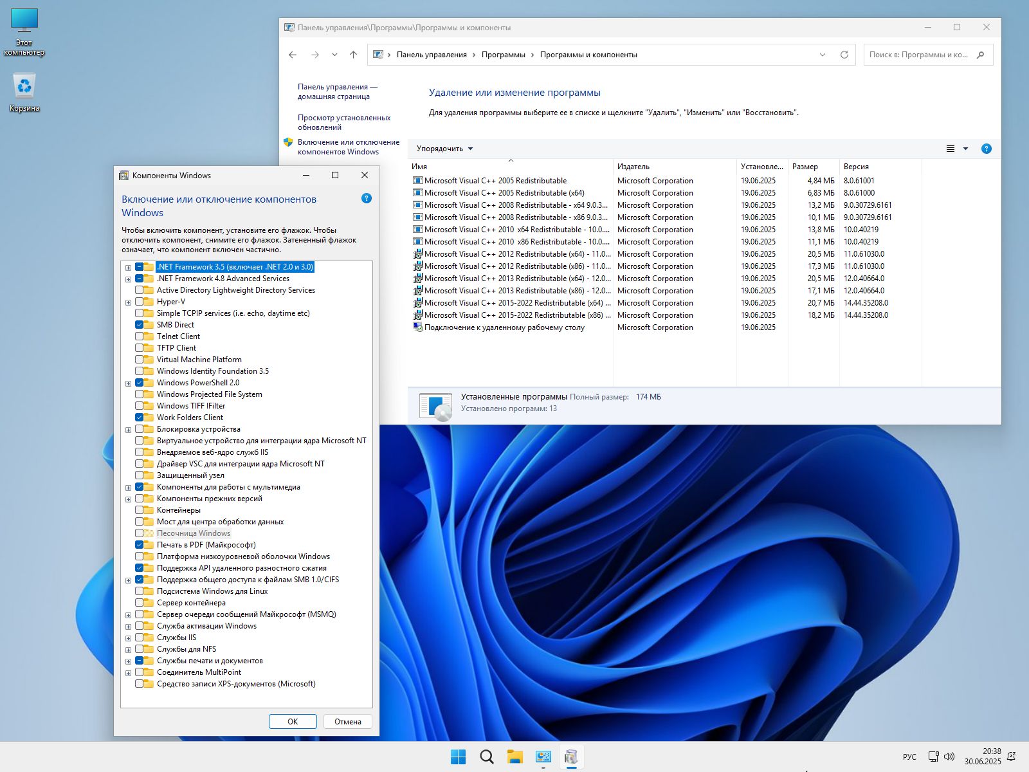The height and width of the screenshot is (772, 1029).
Task: Sort by the Размер column header
Action: pos(814,167)
